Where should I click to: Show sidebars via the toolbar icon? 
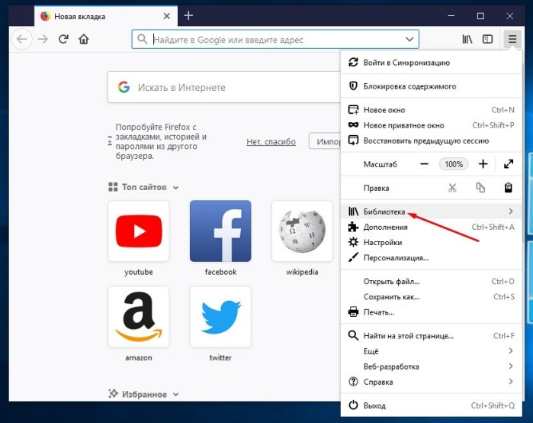click(x=487, y=40)
